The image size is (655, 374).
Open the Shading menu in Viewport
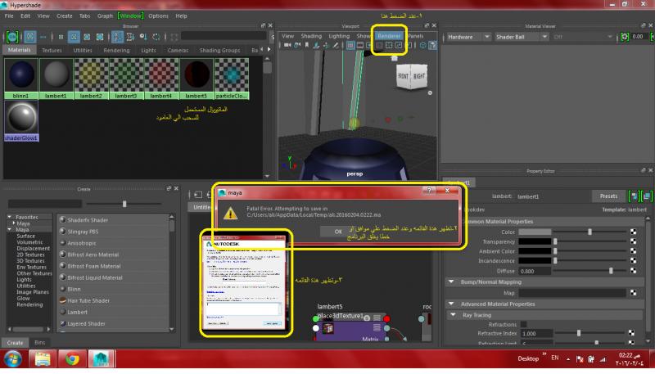point(311,36)
